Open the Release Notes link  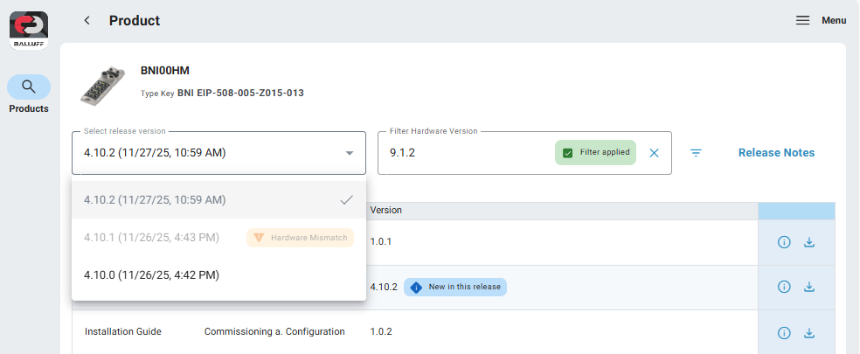click(x=776, y=153)
